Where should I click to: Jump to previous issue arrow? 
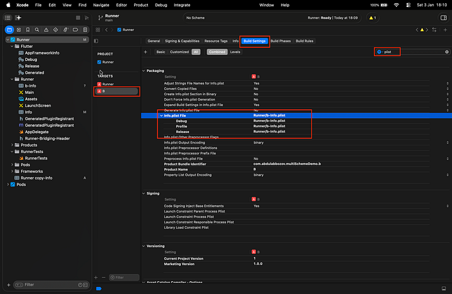(417, 30)
